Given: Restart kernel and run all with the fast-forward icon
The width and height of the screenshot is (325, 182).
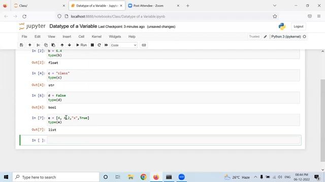Looking at the screenshot, I should pos(106,45).
